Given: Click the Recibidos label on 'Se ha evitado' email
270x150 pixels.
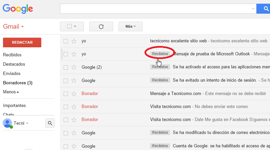Looking at the screenshot, I should pos(160,80).
